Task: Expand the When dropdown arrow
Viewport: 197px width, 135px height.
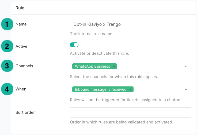Action: click(x=186, y=90)
